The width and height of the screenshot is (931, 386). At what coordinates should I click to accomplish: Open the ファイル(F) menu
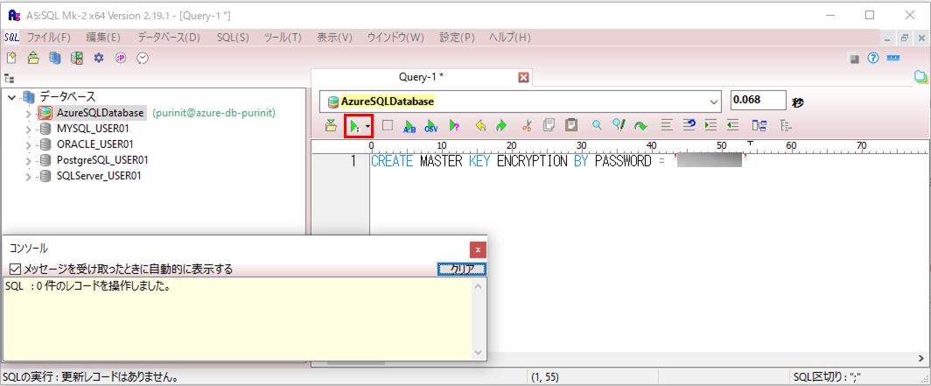(49, 38)
